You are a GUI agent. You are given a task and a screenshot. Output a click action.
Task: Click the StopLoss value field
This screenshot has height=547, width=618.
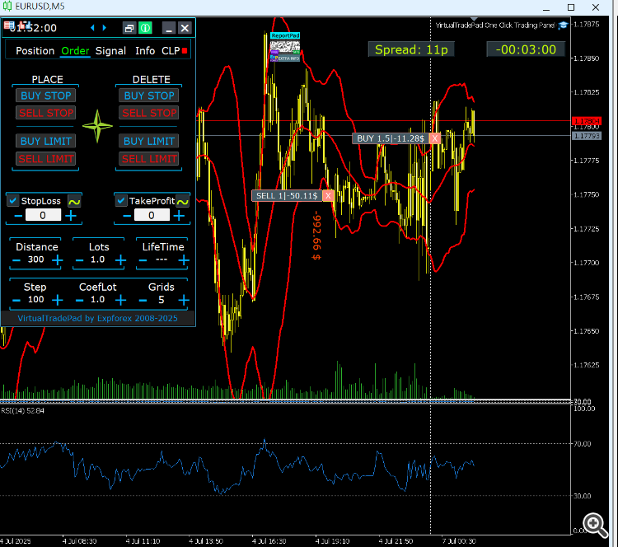pyautogui.click(x=43, y=215)
